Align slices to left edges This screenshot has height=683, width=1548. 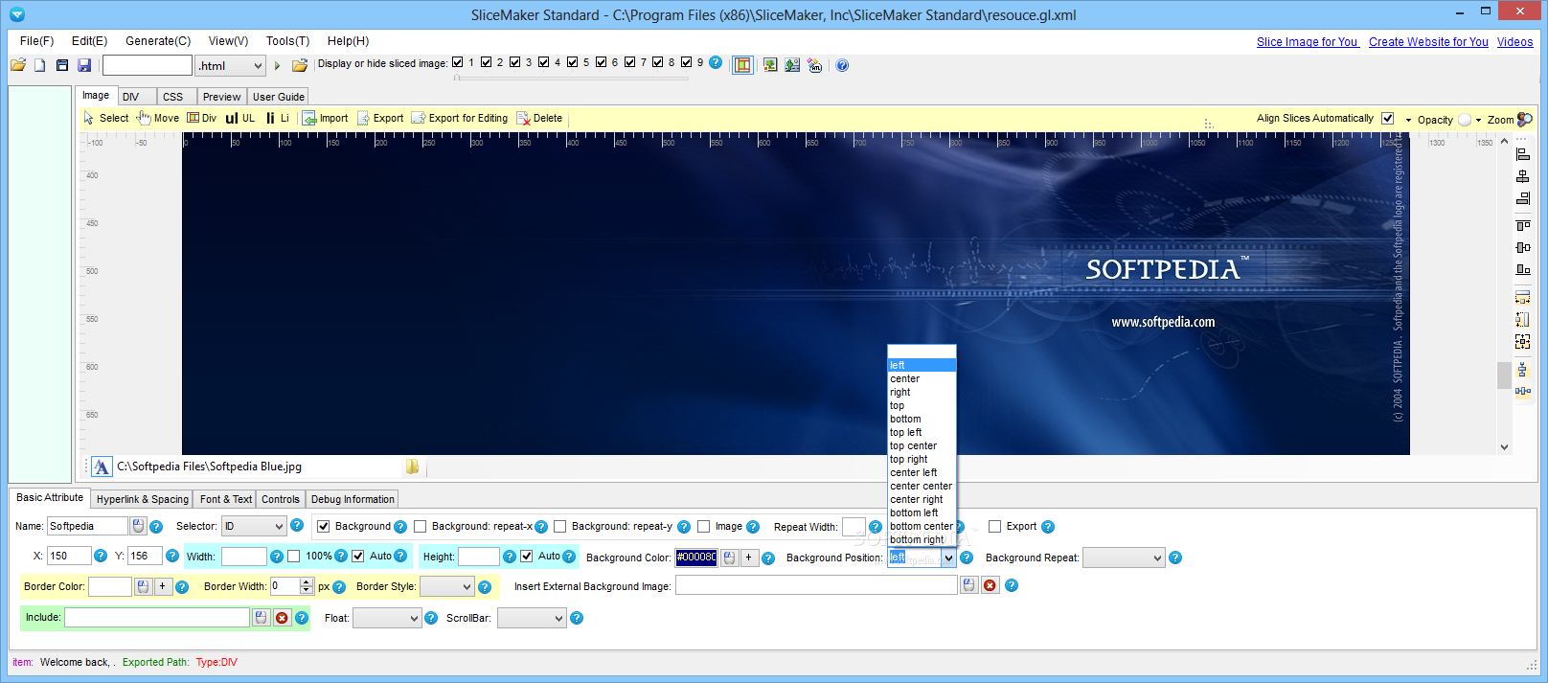(1523, 154)
